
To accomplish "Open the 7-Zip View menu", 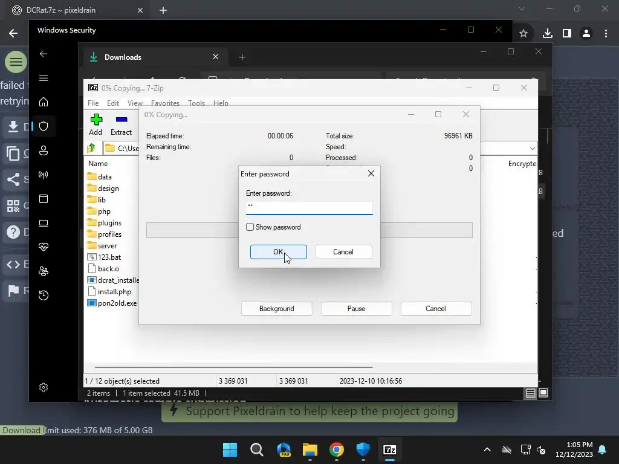I will pos(135,103).
